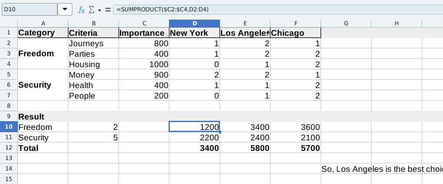
Task: Select Chicago Security result 2100
Action: [296, 137]
